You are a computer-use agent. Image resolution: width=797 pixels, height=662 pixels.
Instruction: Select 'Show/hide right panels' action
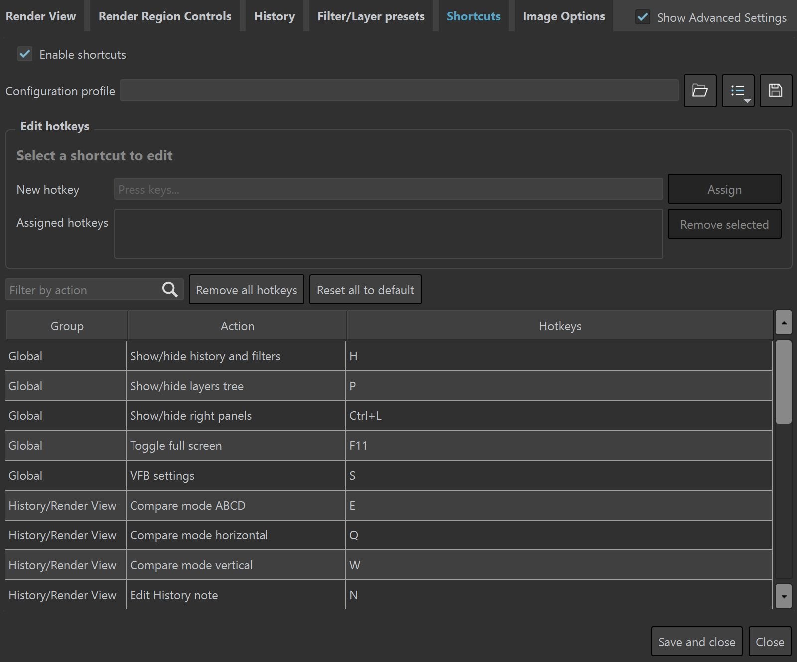point(236,415)
